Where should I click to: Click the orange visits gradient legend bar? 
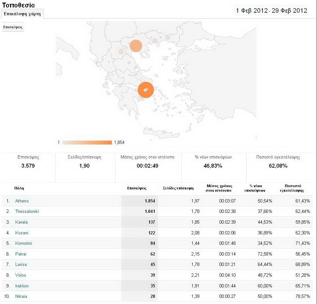click(x=87, y=143)
